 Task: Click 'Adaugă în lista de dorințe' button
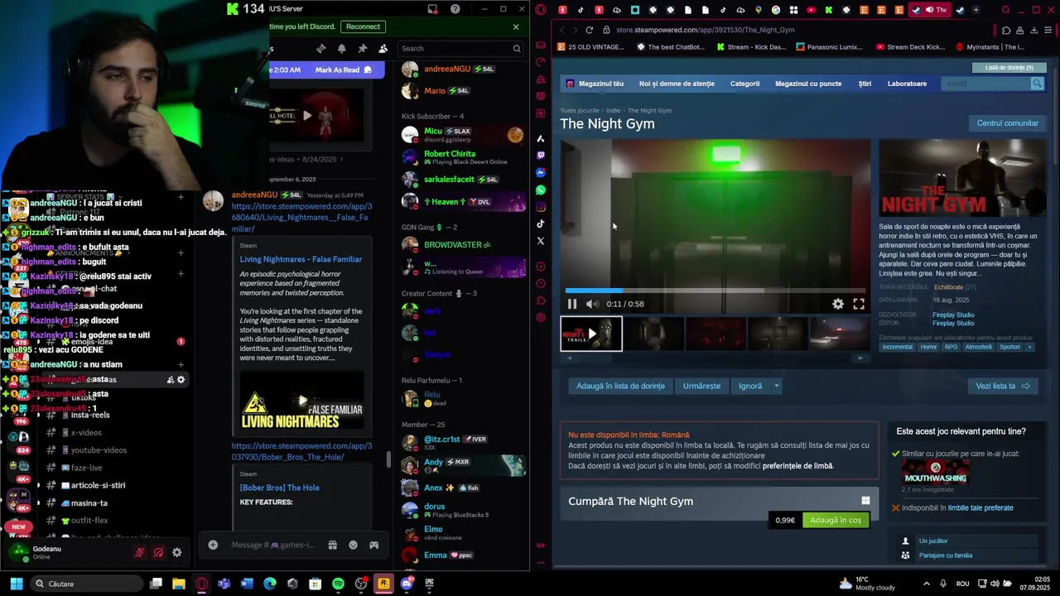click(620, 386)
